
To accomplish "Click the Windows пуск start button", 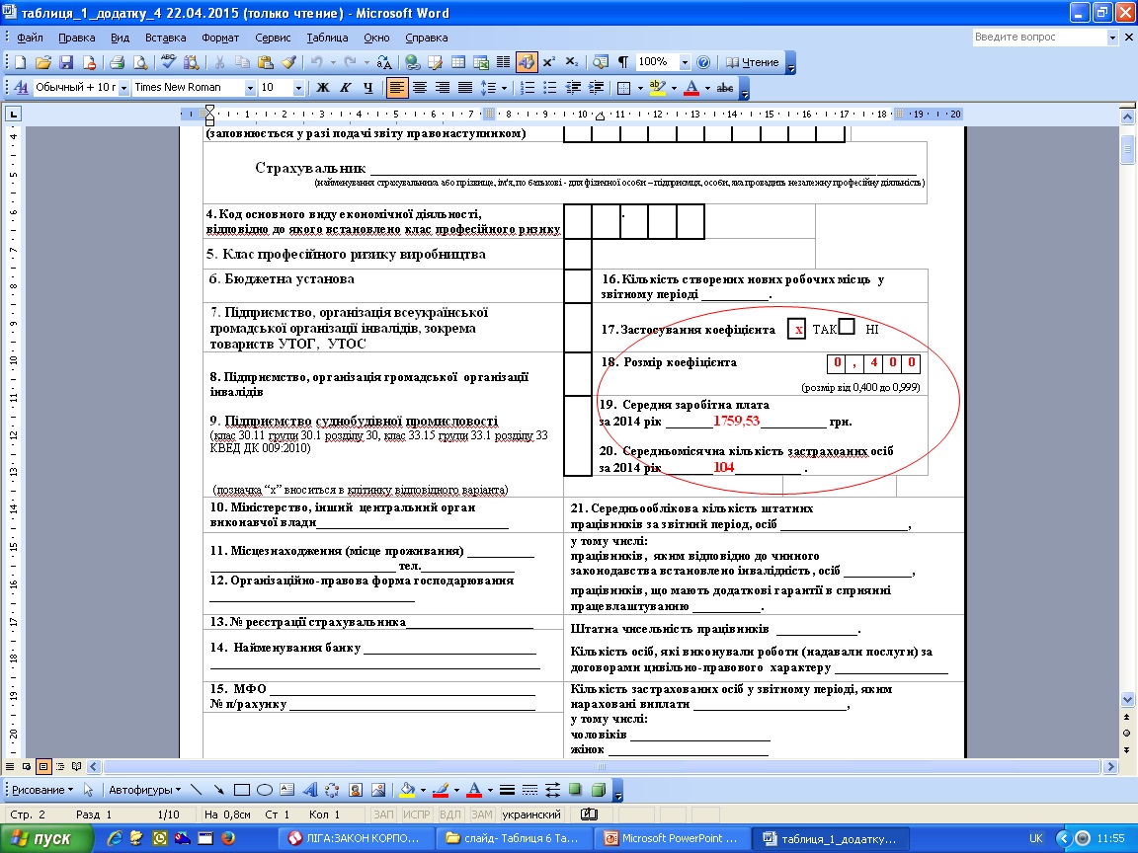I will coord(44,838).
